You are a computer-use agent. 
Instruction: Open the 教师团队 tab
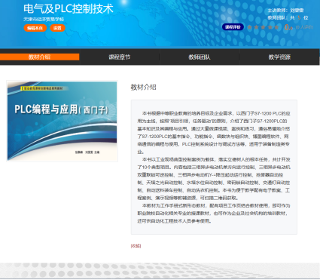point(200,57)
